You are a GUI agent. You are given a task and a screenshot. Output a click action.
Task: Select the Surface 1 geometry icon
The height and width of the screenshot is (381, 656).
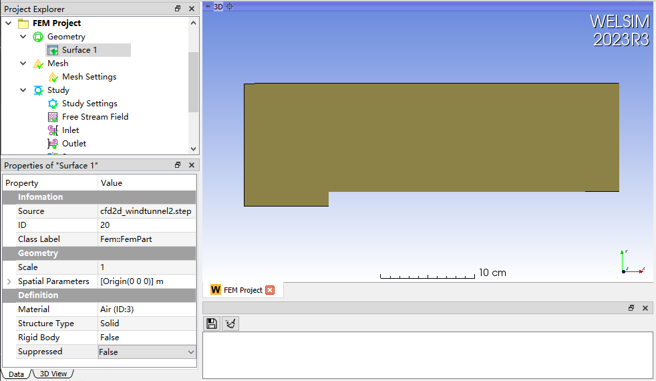(53, 50)
